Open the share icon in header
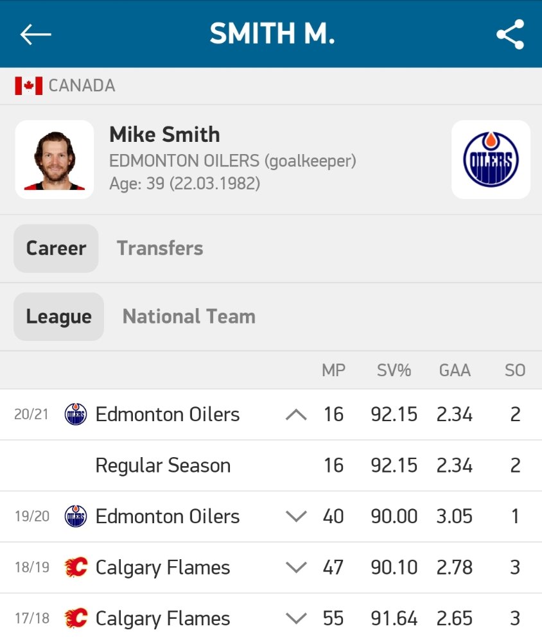This screenshot has height=642, width=542. [510, 34]
